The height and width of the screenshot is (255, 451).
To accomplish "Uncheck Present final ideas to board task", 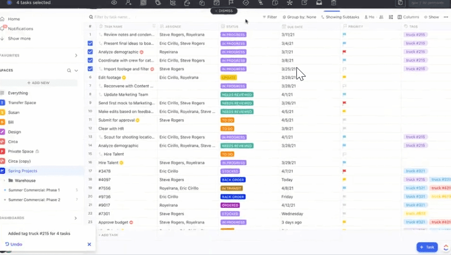I will pyautogui.click(x=90, y=44).
